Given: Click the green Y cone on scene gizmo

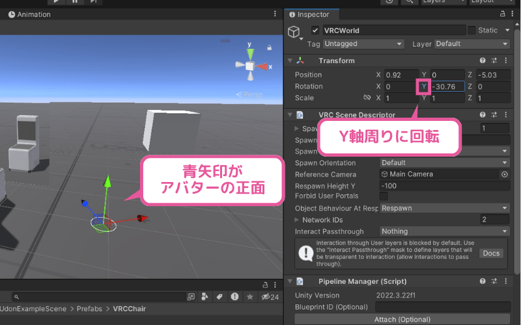Looking at the screenshot, I should (250, 54).
